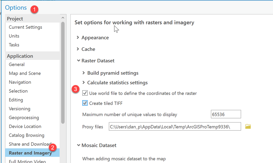
Task: Open the Geoprocessing options
Action: [x=24, y=118]
